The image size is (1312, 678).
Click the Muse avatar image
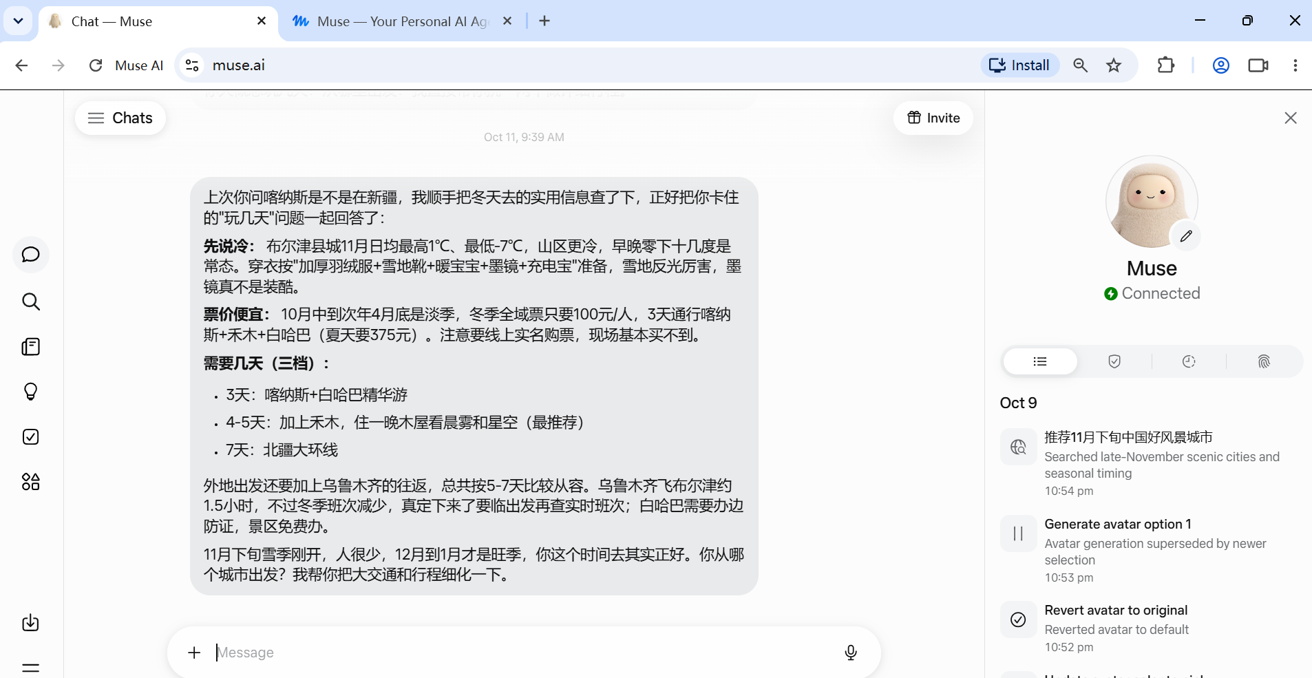[1152, 202]
